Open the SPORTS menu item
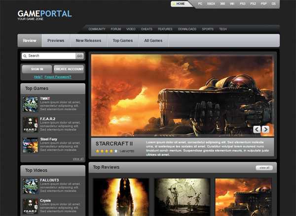The height and width of the screenshot is (216, 296). coord(208,29)
